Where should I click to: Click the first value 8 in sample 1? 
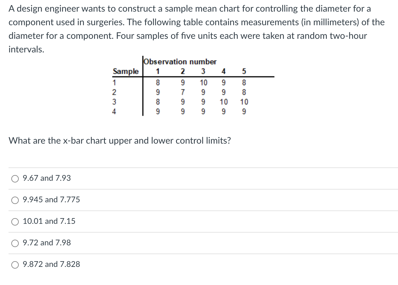158,82
